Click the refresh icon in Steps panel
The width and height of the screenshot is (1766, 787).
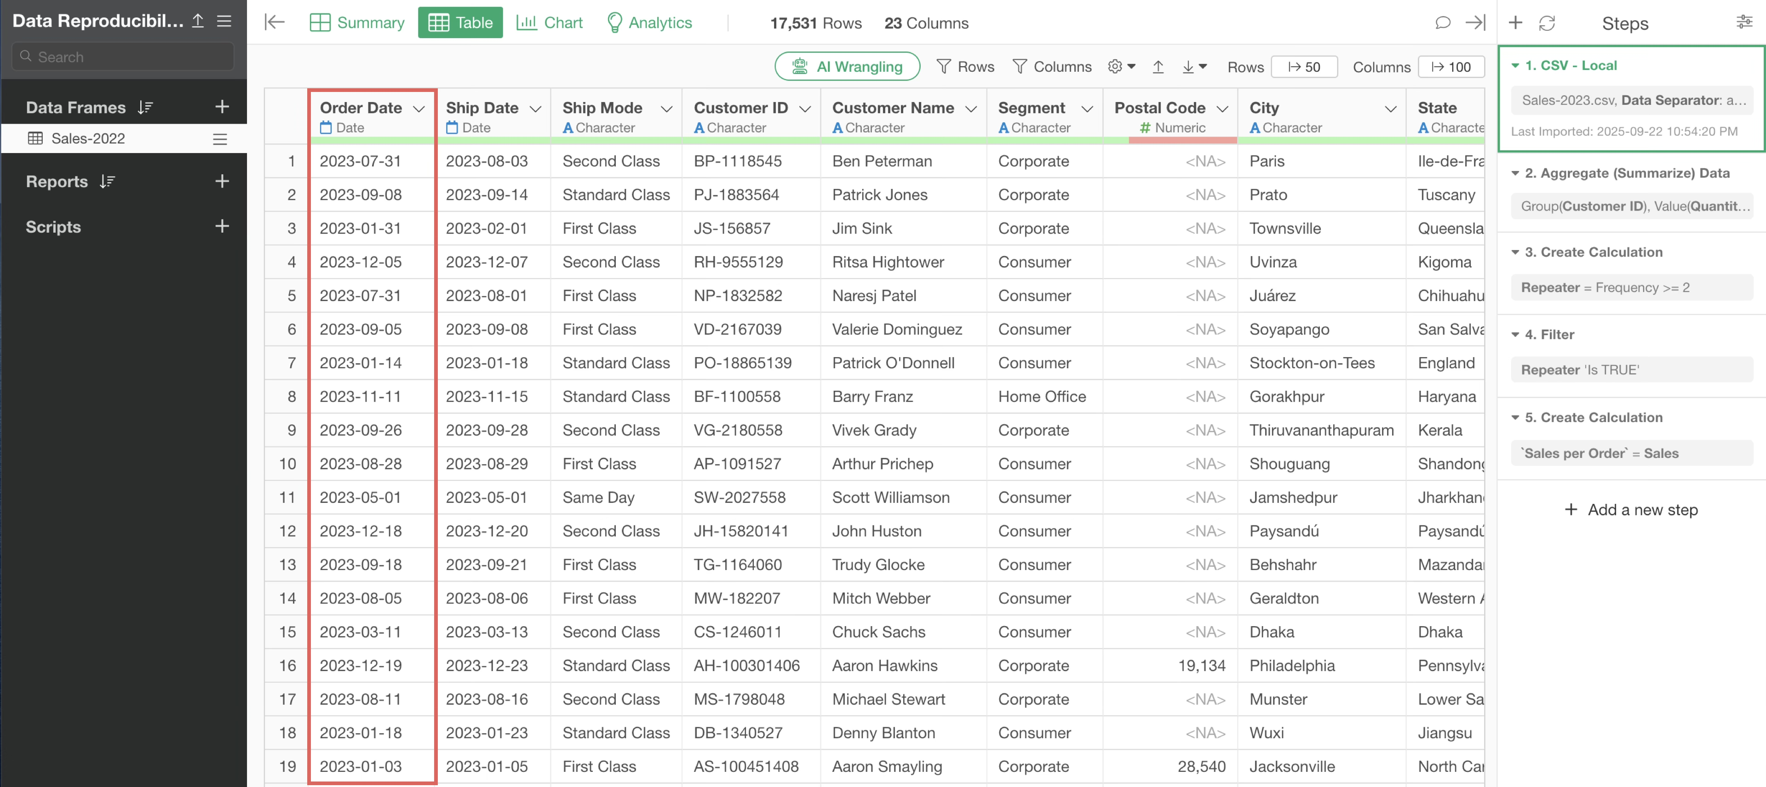click(1547, 23)
